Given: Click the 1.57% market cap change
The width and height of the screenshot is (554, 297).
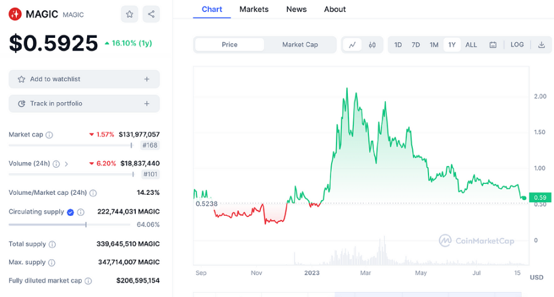Looking at the screenshot, I should 102,134.
